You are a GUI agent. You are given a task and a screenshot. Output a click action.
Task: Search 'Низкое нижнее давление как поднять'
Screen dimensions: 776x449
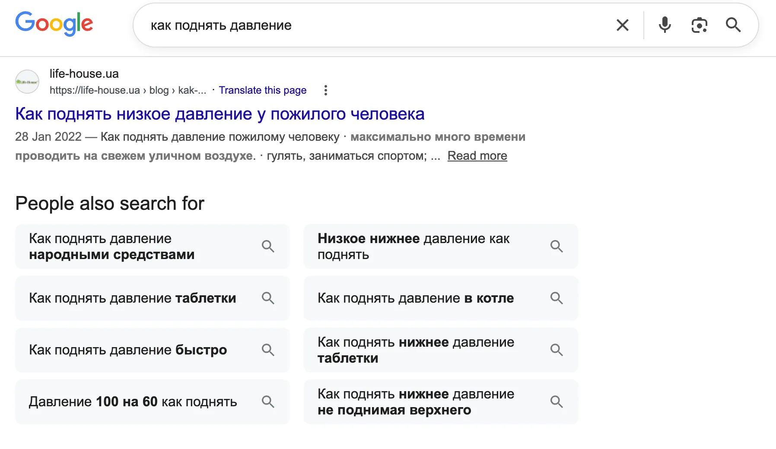pos(414,246)
